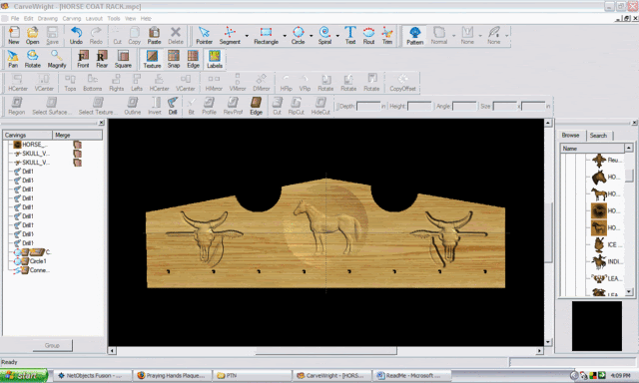Open the Carving menu
639x383 pixels.
point(72,19)
